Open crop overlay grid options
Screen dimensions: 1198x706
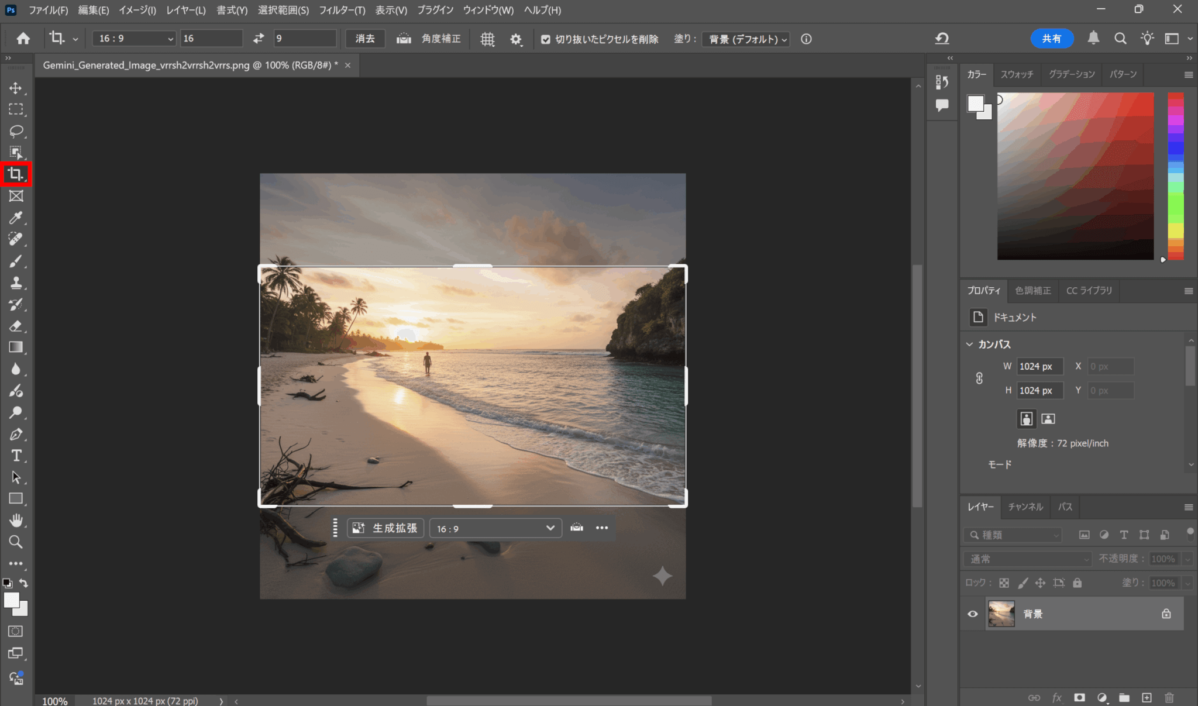487,39
